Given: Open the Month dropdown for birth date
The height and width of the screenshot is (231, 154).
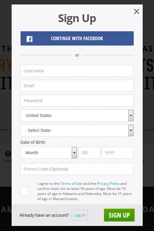Looking at the screenshot, I should (49, 153).
